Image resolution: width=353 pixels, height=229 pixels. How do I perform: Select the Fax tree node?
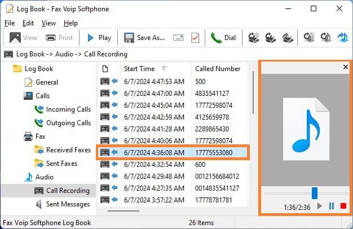[x=34, y=136]
